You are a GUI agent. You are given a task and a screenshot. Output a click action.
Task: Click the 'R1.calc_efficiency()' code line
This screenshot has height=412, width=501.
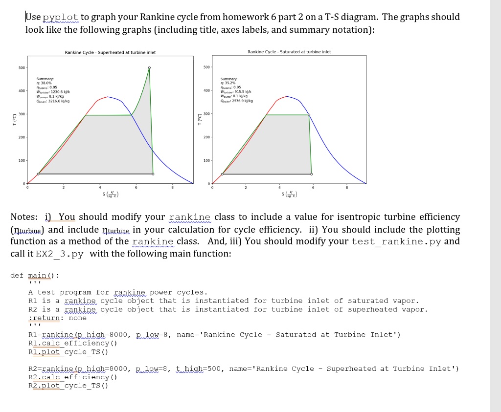(x=72, y=344)
